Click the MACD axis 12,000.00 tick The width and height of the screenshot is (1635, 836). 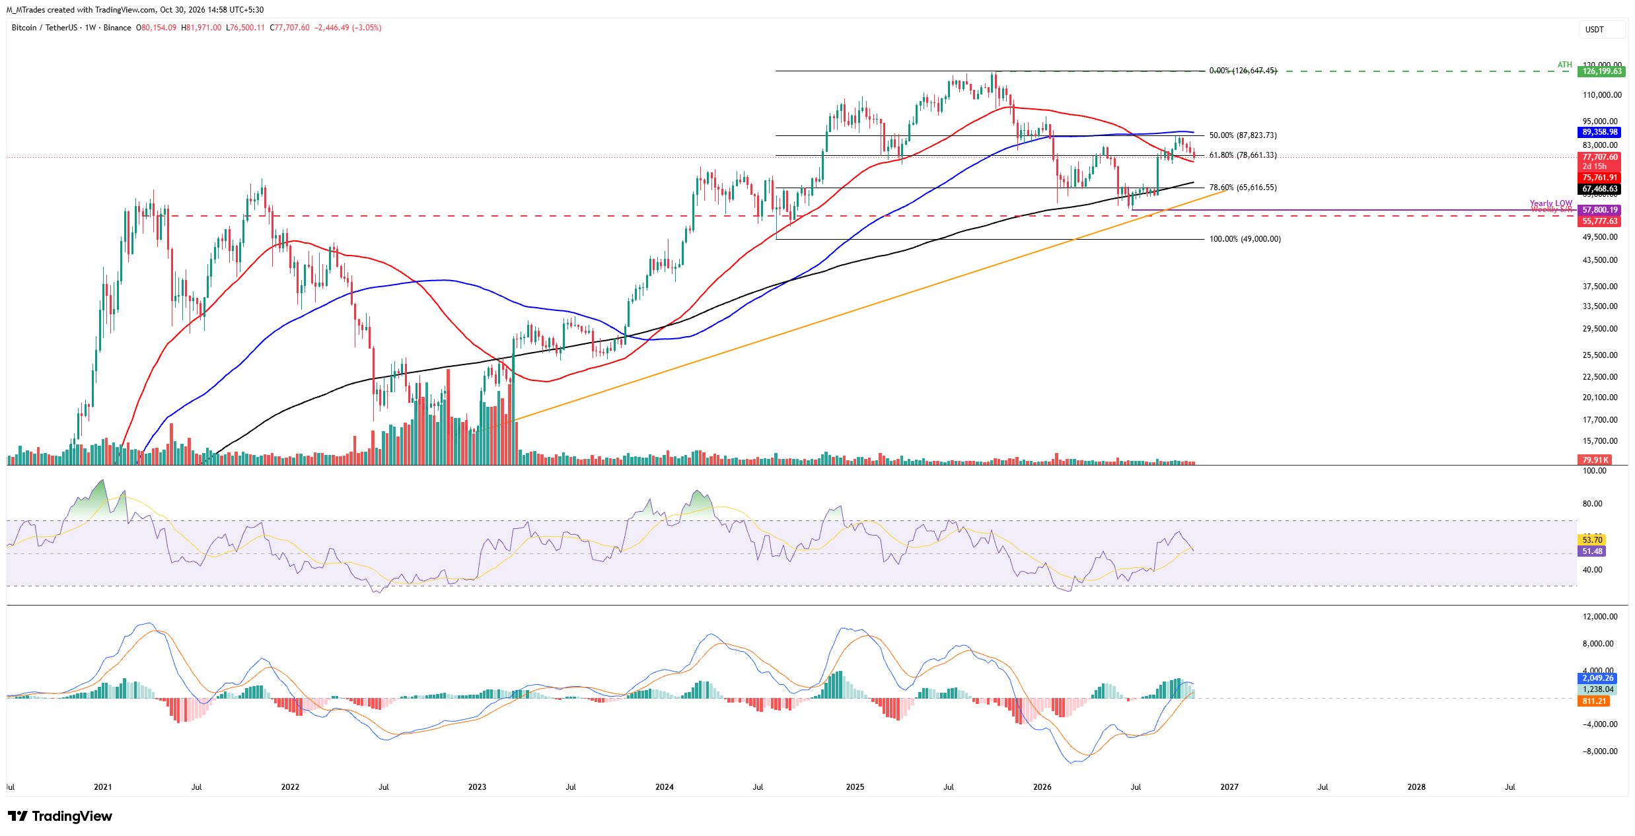(x=1600, y=617)
